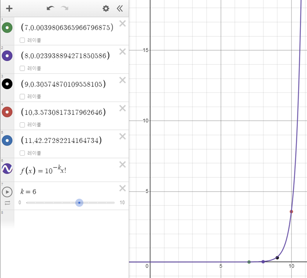Open graph settings gear icon
The image size is (307, 278).
pos(106,8)
